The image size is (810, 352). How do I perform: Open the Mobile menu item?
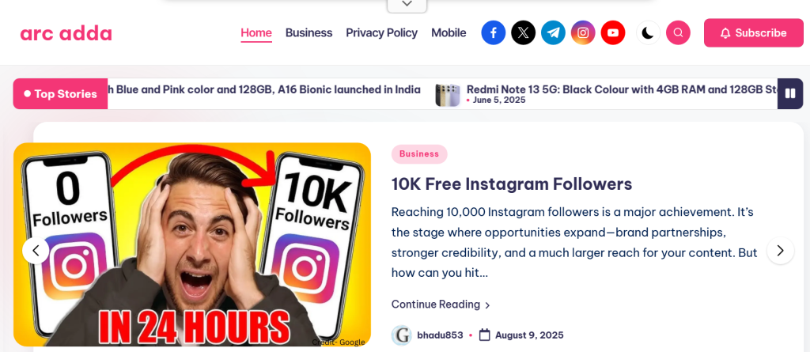(449, 33)
